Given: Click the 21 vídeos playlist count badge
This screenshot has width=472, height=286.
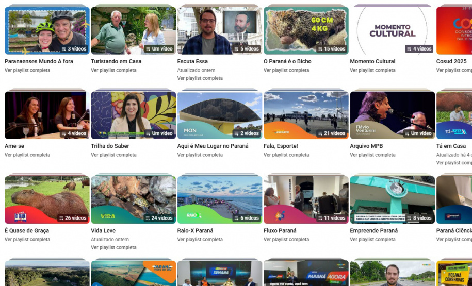Looking at the screenshot, I should pos(331,133).
